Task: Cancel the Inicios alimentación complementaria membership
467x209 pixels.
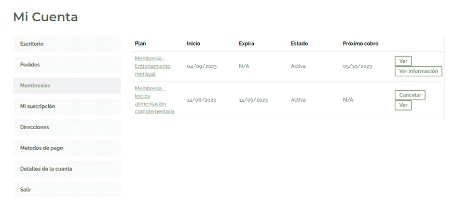Action: click(x=410, y=95)
